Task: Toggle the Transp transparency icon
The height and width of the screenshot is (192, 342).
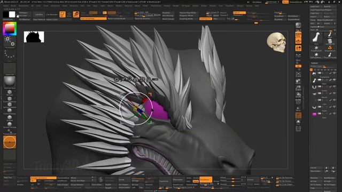Action: 298,108
